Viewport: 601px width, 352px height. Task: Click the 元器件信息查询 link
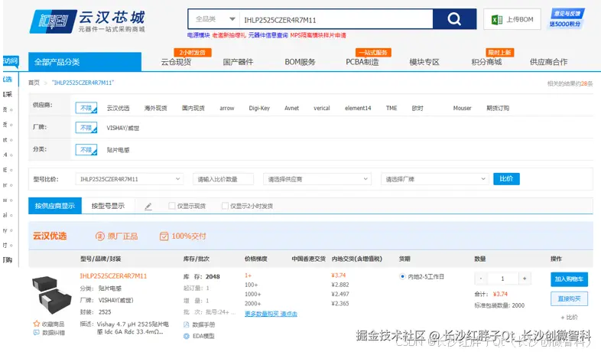pos(268,35)
